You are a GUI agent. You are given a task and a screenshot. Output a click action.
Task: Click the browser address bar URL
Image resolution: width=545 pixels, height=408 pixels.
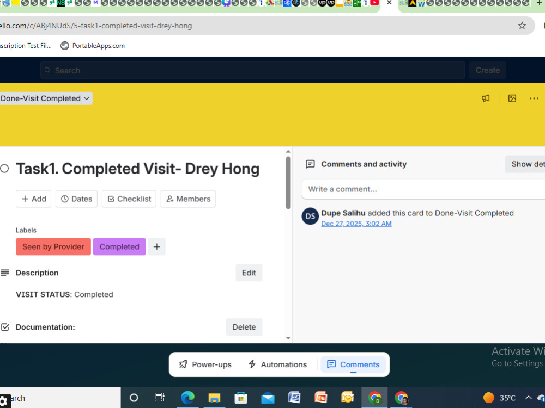96,26
